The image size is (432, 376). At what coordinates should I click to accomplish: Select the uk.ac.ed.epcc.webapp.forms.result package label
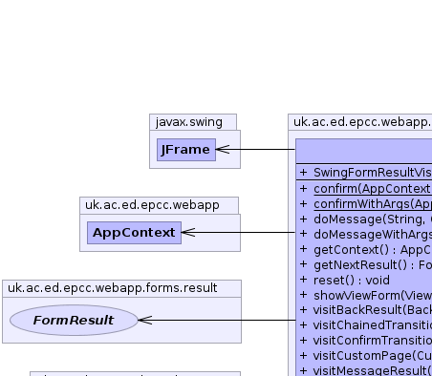(x=113, y=288)
